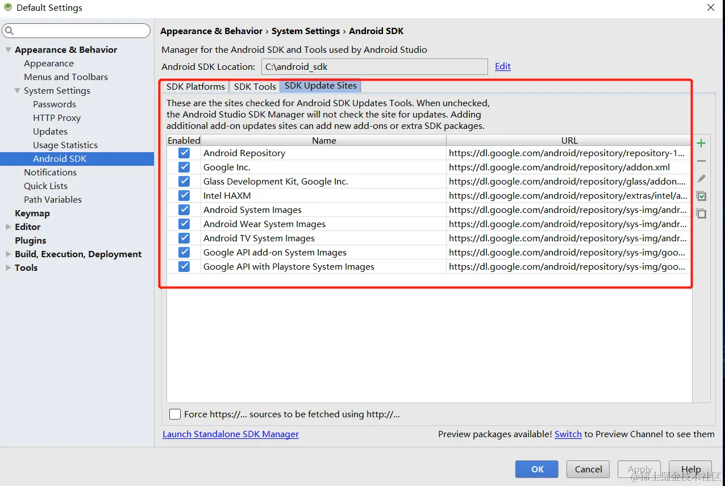Click the minus remove site icon

(701, 161)
